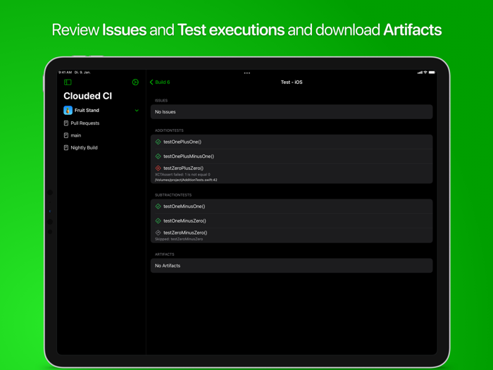Click the start build icon in sidebar header
The height and width of the screenshot is (370, 493).
click(x=135, y=82)
